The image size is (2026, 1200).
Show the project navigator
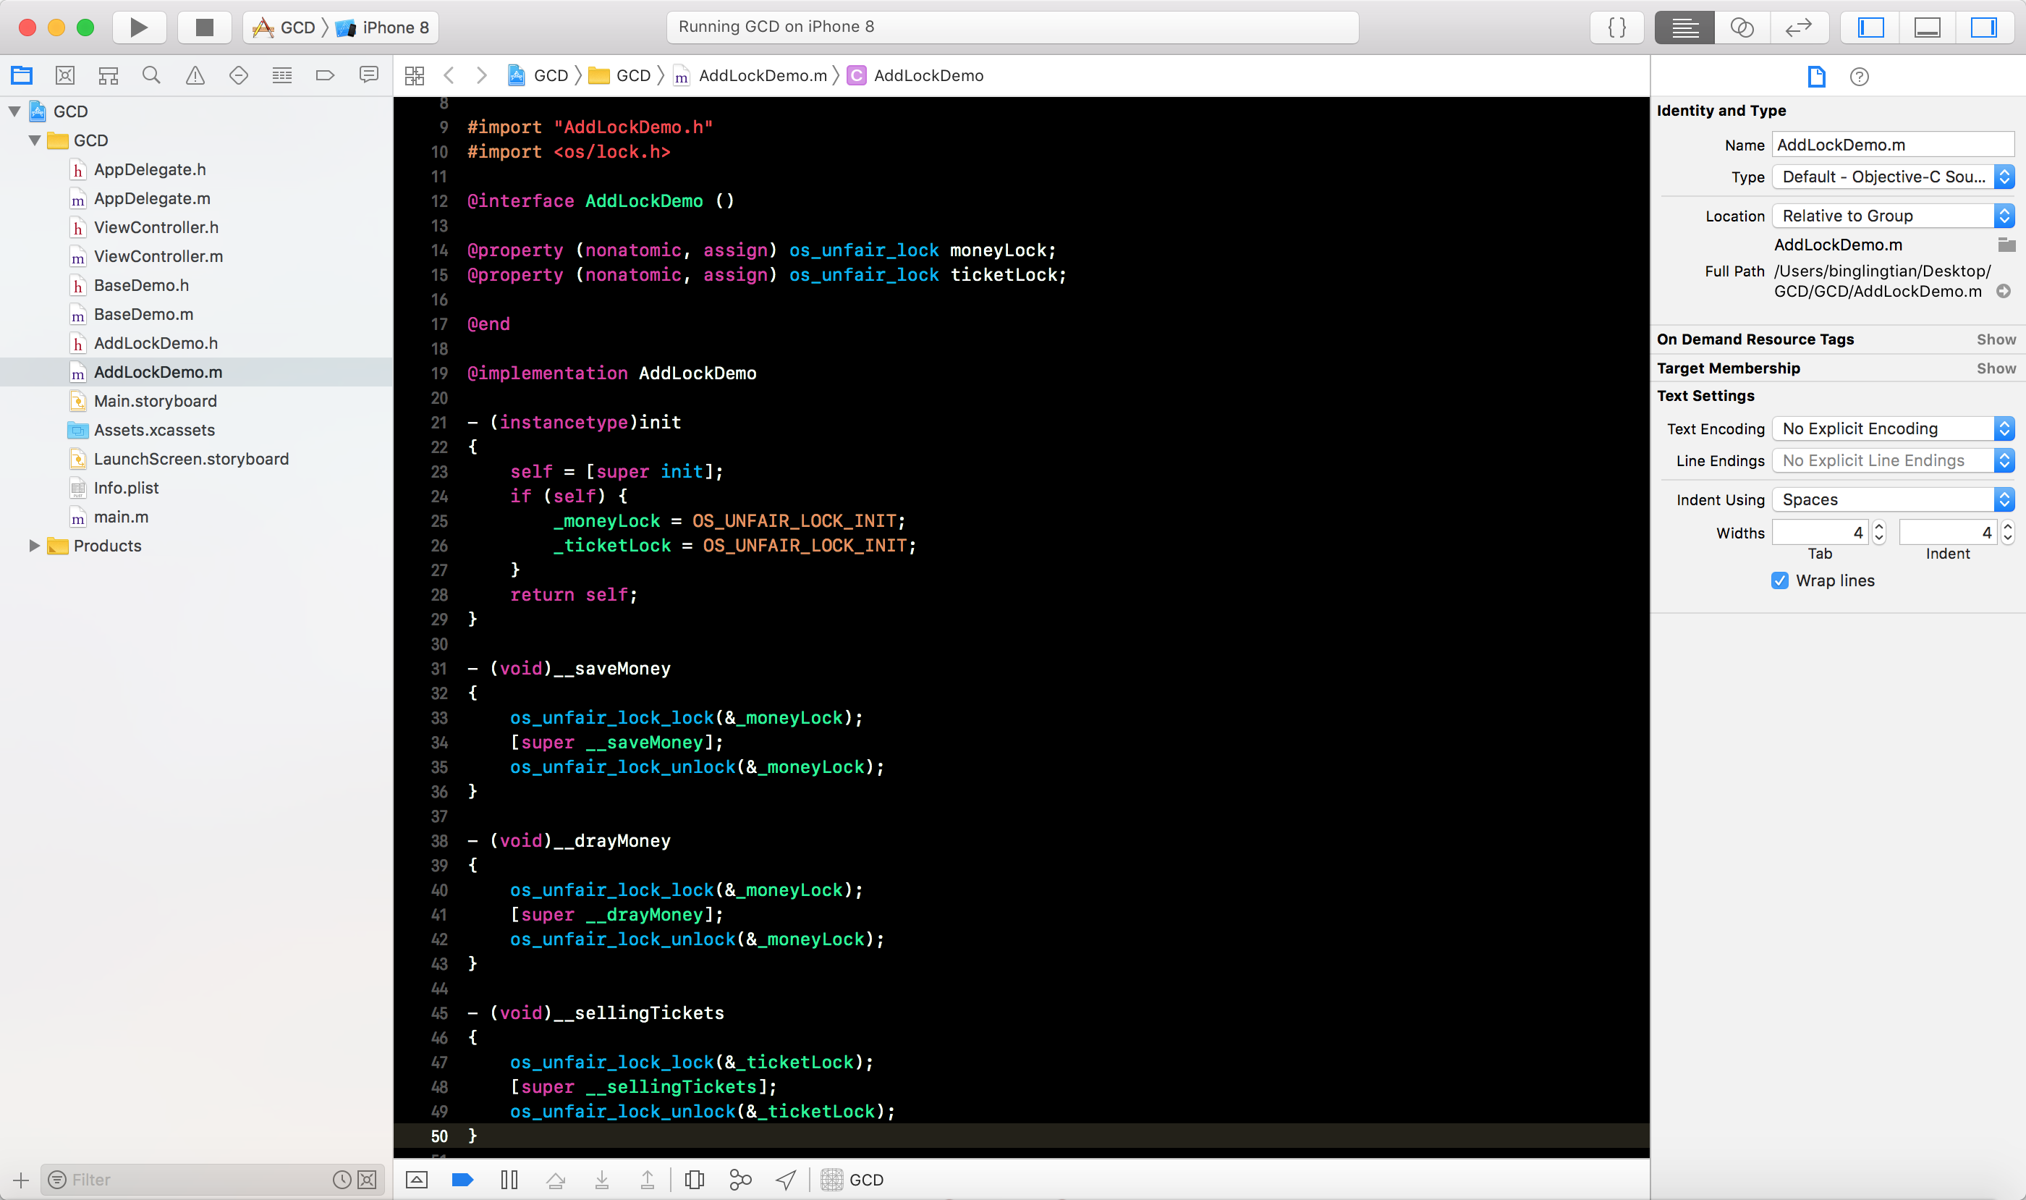pos(22,75)
